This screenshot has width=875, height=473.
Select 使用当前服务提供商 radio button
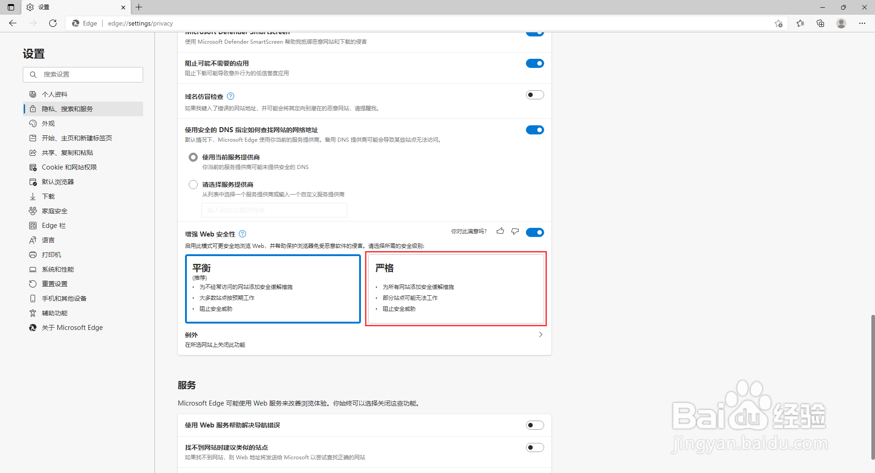pyautogui.click(x=193, y=157)
